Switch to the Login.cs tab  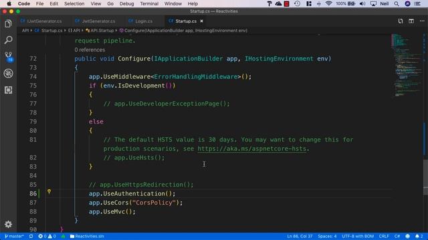tap(141, 21)
